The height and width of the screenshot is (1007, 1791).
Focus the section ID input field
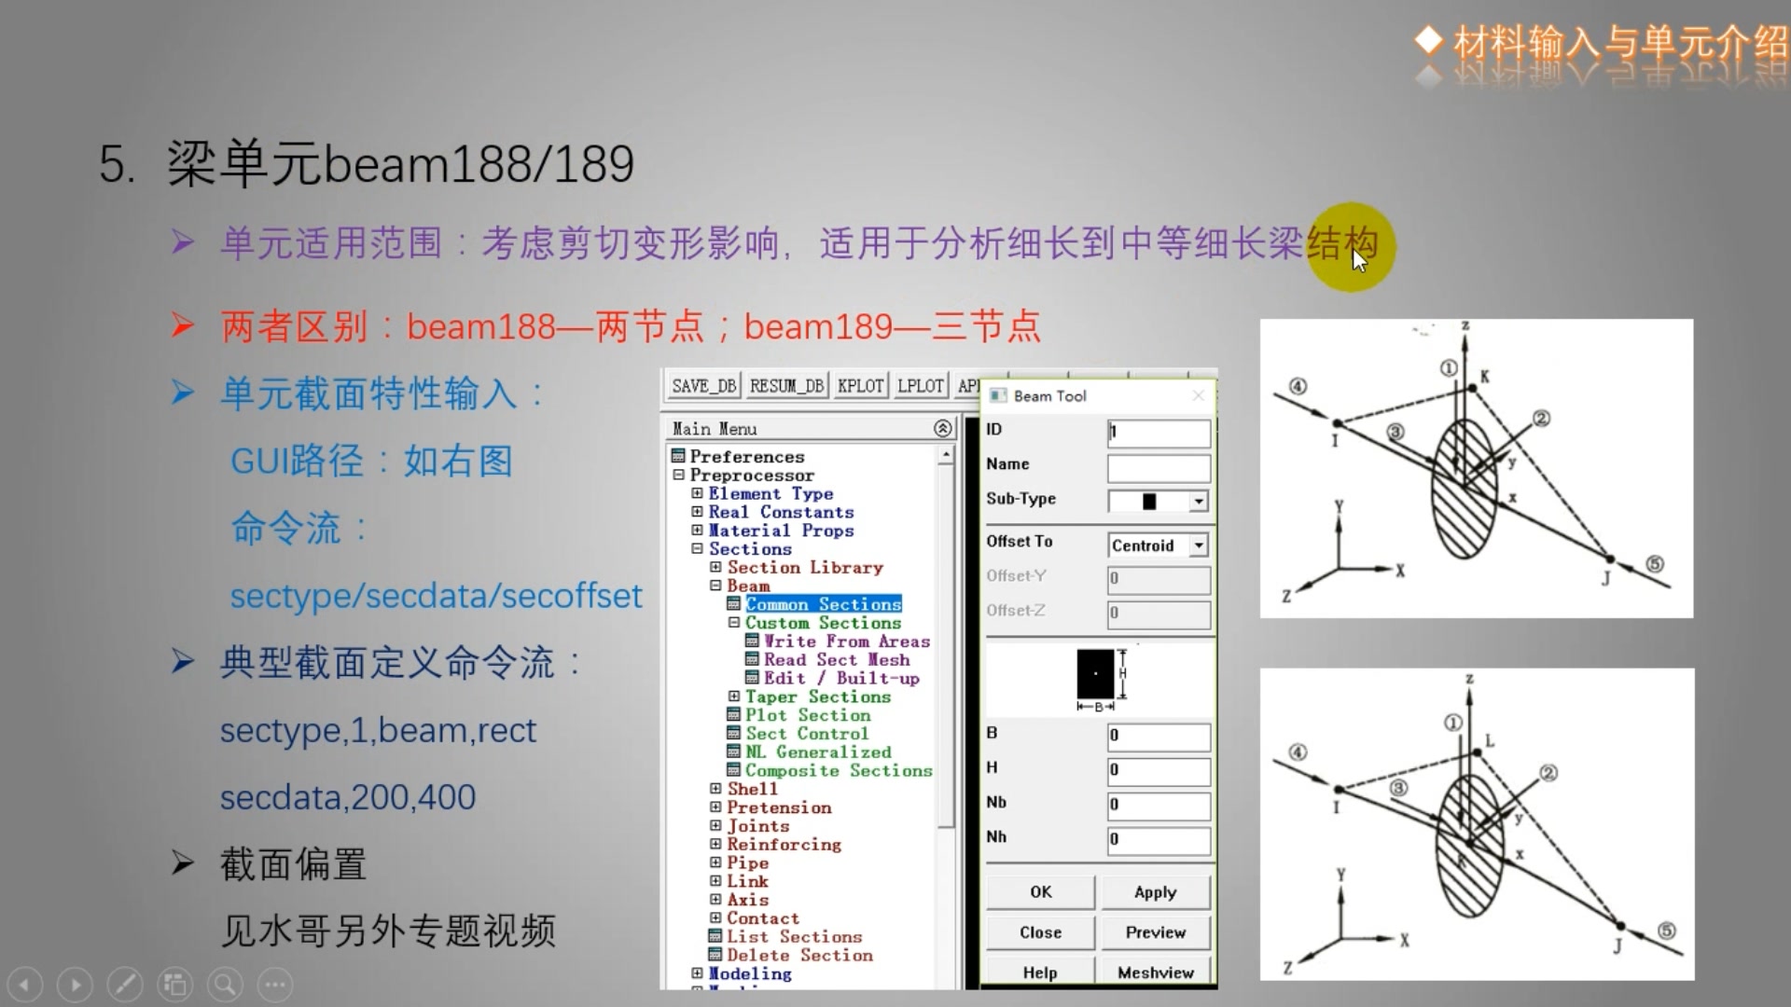pos(1159,433)
